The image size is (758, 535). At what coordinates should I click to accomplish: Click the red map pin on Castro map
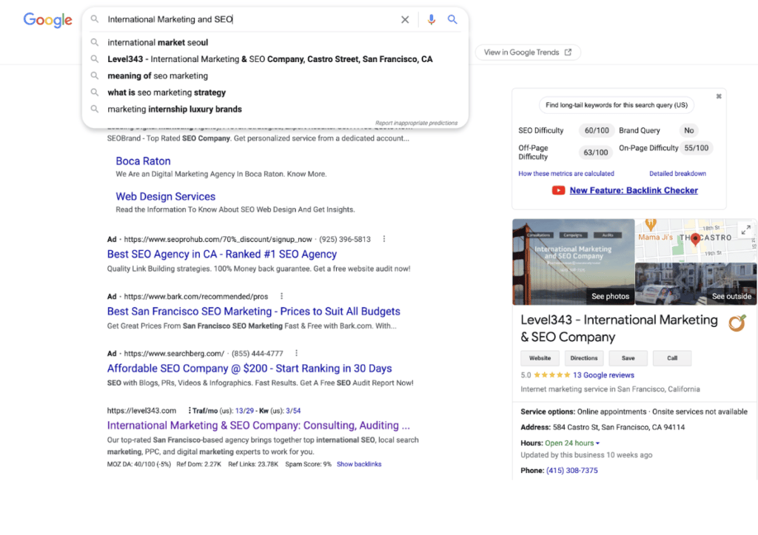click(694, 239)
